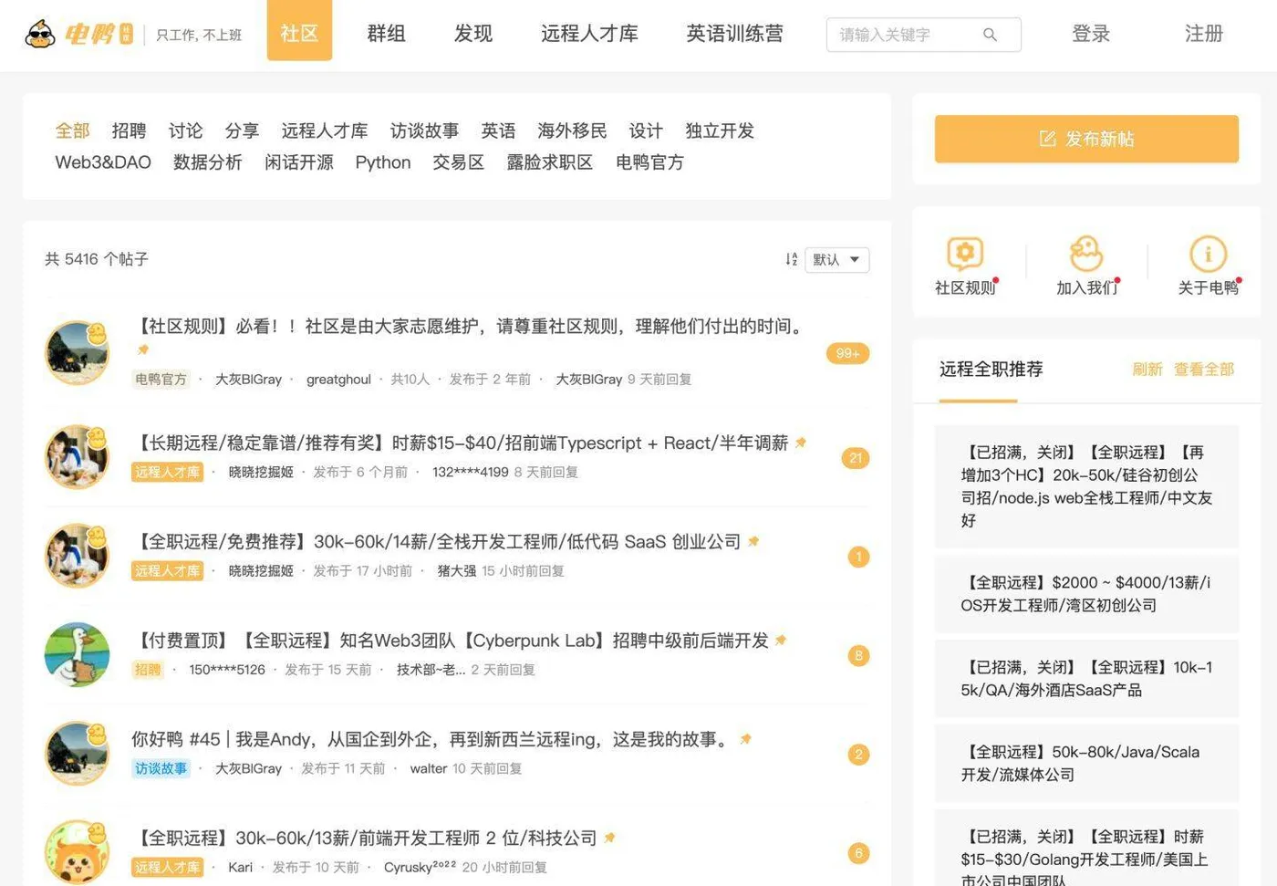
Task: Select the 全部 category filter
Action: pos(72,130)
